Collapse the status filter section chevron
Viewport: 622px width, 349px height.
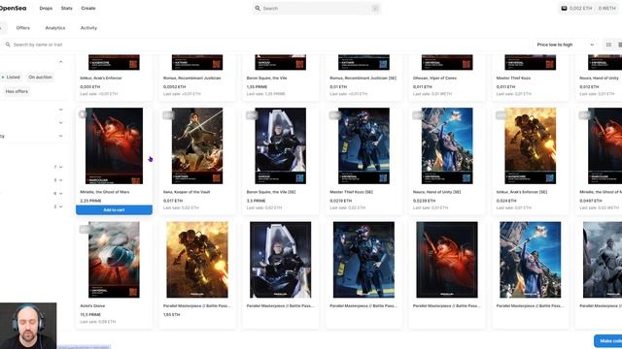coord(60,62)
